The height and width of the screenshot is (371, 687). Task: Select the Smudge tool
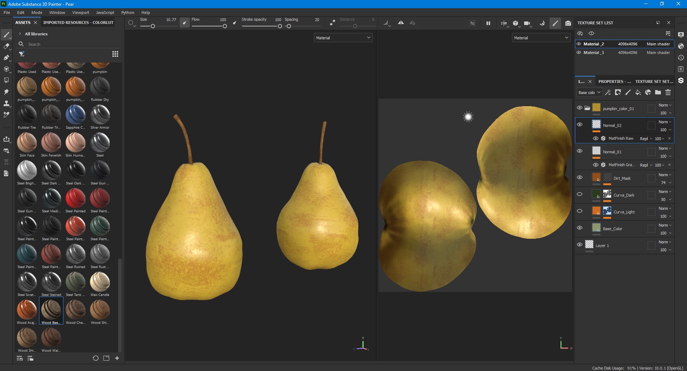pyautogui.click(x=6, y=92)
